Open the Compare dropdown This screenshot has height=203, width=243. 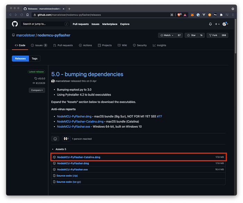tap(37, 90)
